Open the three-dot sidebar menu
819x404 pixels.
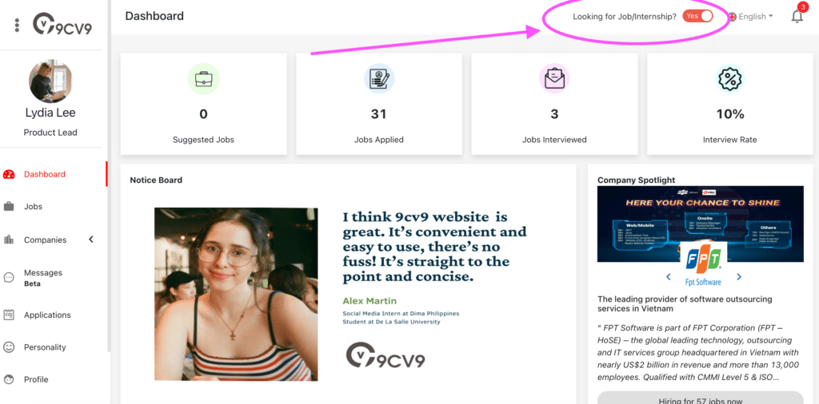tap(18, 25)
